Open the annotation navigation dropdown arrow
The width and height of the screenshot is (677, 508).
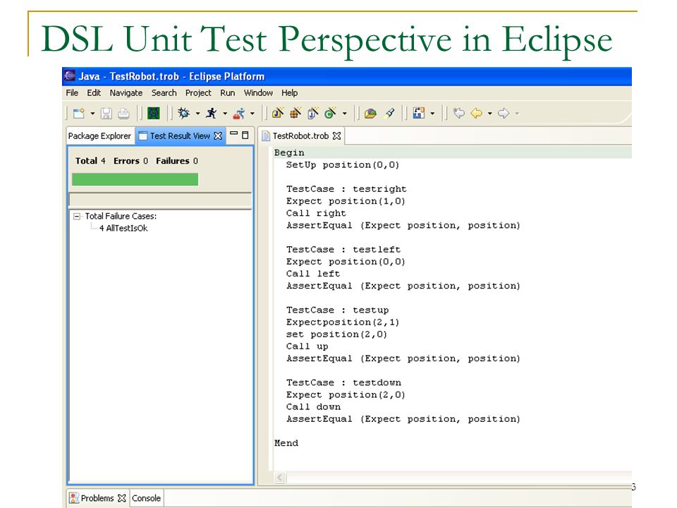pos(432,114)
